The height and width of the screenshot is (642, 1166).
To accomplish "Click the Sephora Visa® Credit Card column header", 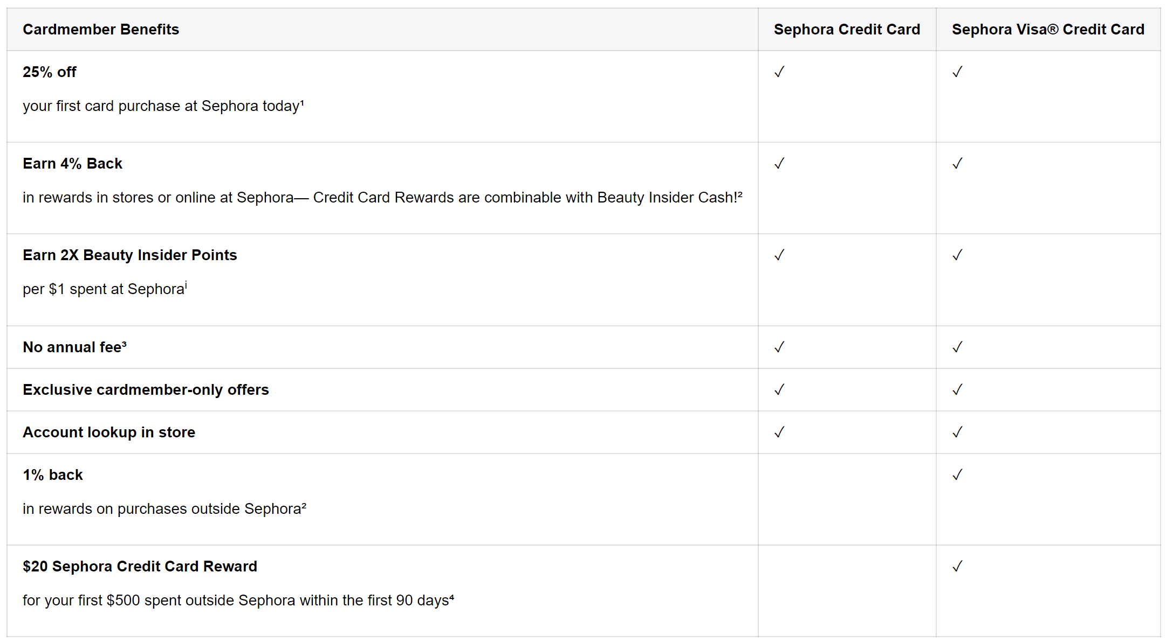I will tap(1048, 30).
